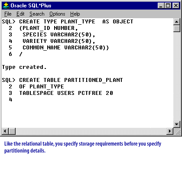Click the text 'COMMON_NAME VARCHAR2(50))'

click(x=66, y=48)
